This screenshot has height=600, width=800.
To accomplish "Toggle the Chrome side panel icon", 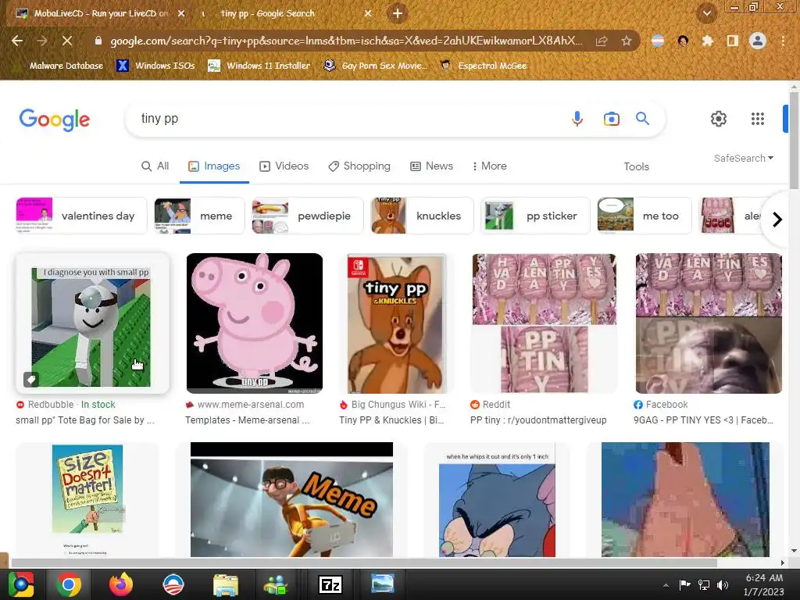I will coord(733,41).
